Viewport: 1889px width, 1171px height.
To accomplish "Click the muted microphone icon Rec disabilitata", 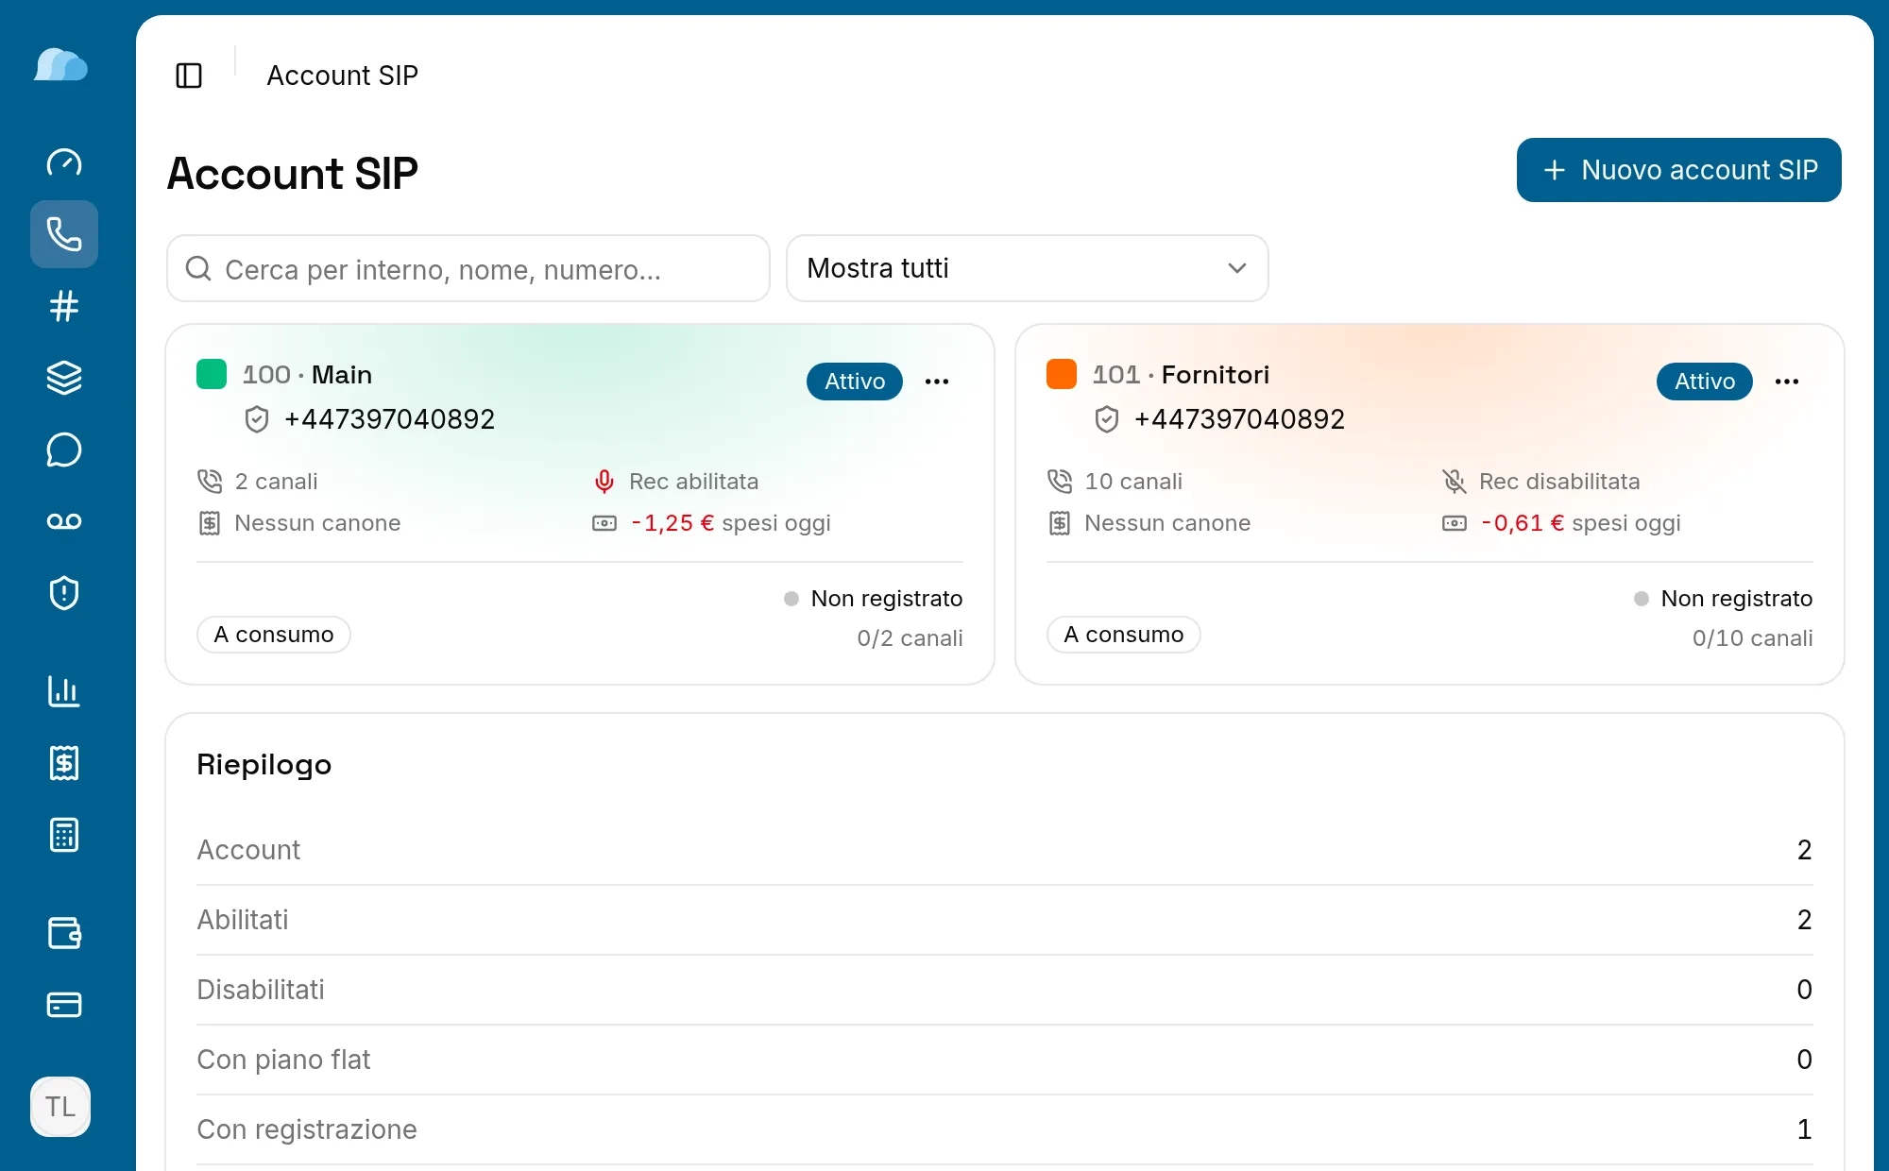I will tap(1455, 482).
